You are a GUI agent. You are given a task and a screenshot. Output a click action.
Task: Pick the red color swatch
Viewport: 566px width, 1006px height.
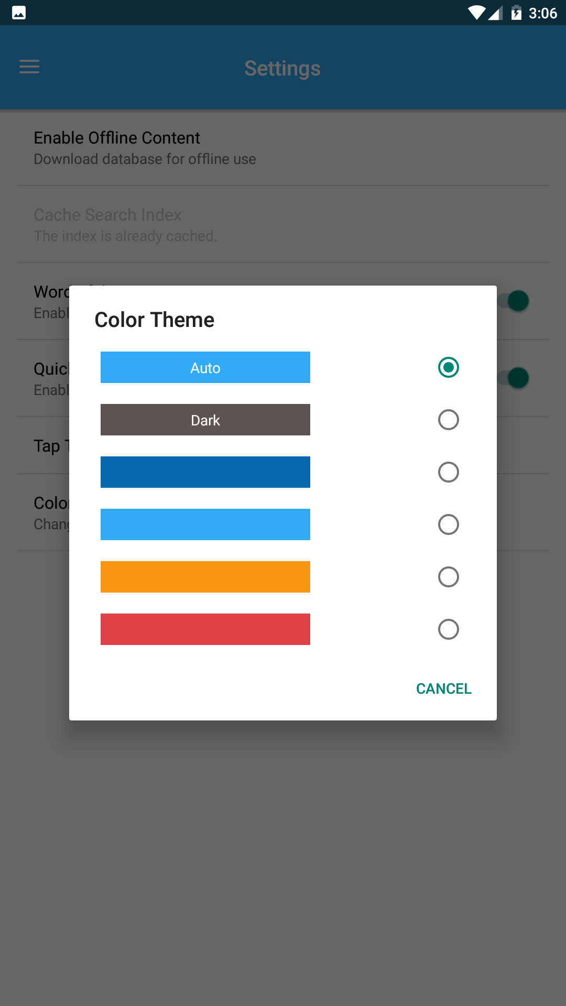(x=205, y=629)
